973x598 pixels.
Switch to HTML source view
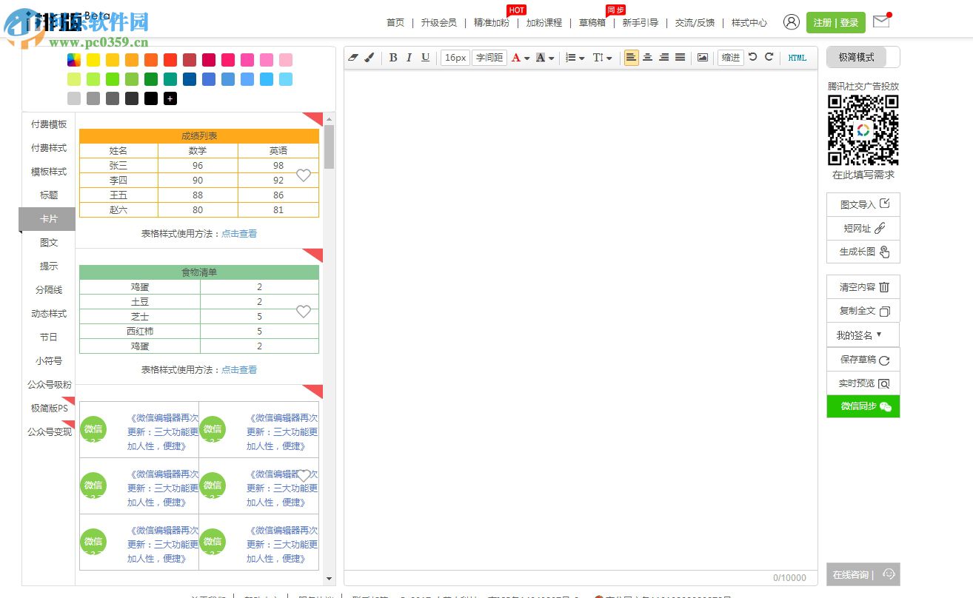point(798,58)
